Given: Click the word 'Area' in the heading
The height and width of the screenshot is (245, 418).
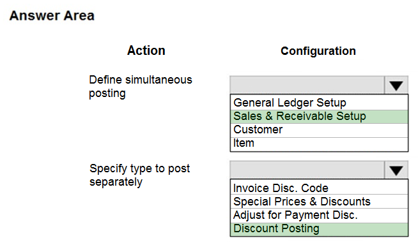Looking at the screenshot, I should point(79,15).
